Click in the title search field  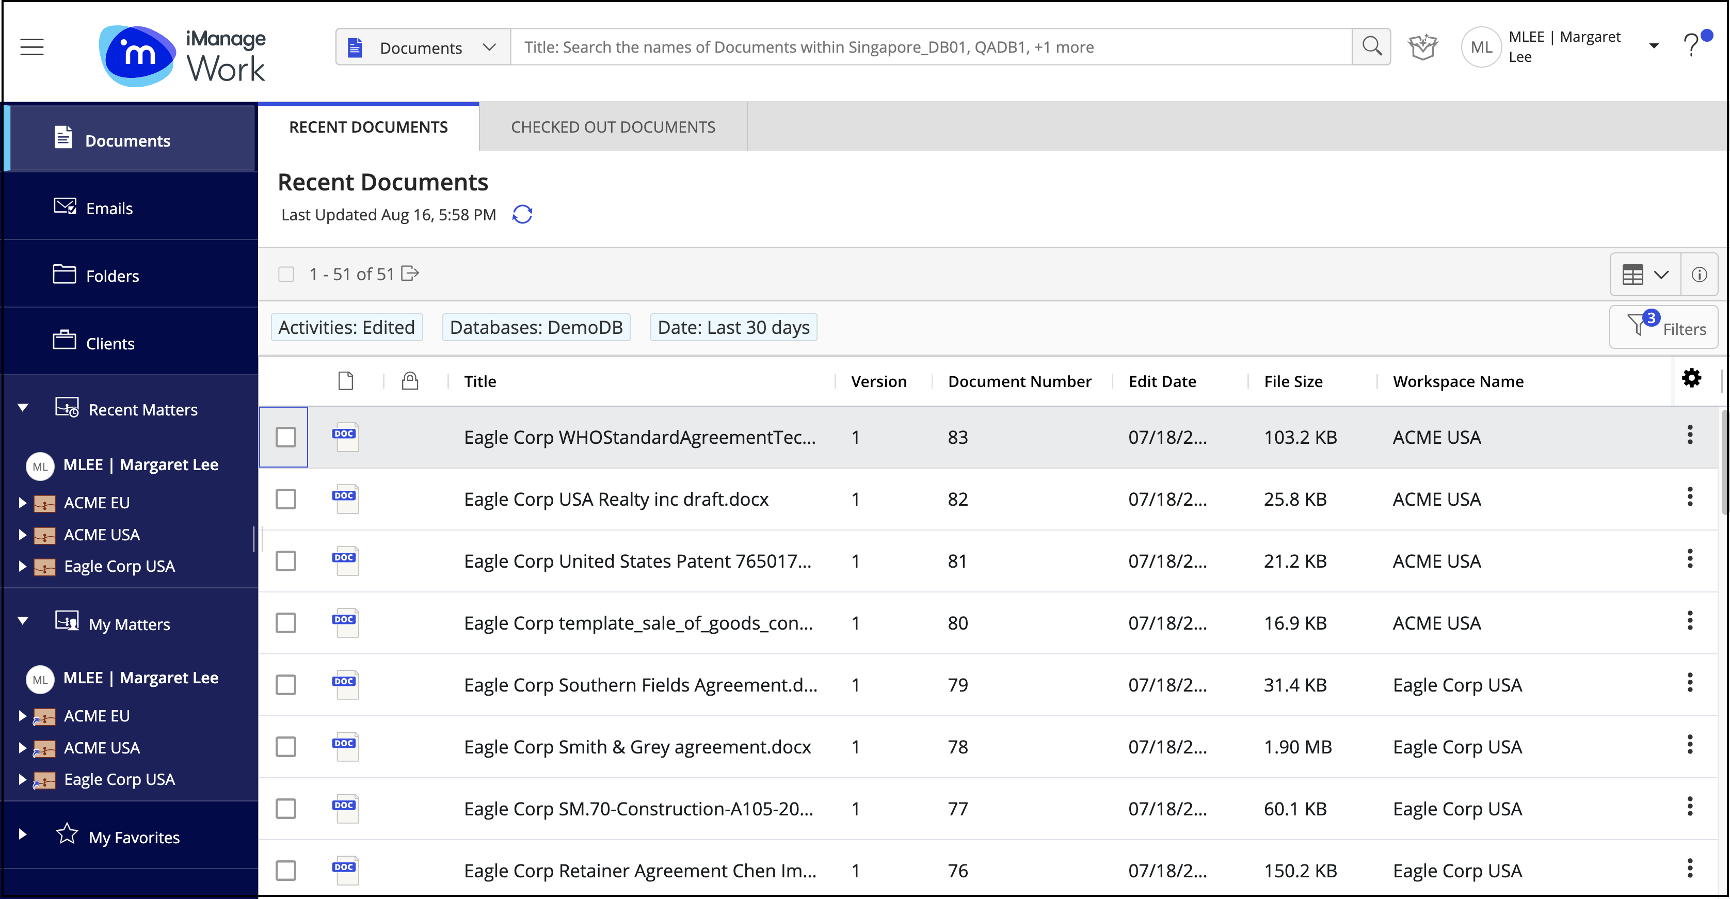click(x=930, y=47)
